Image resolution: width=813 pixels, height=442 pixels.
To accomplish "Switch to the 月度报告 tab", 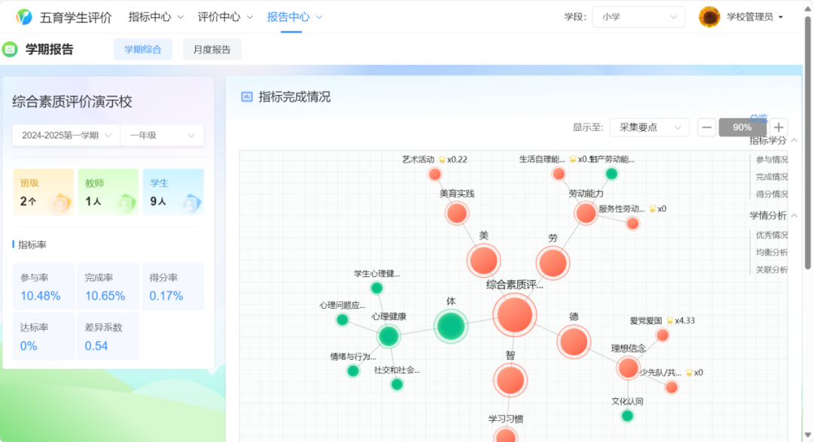I will coord(212,49).
